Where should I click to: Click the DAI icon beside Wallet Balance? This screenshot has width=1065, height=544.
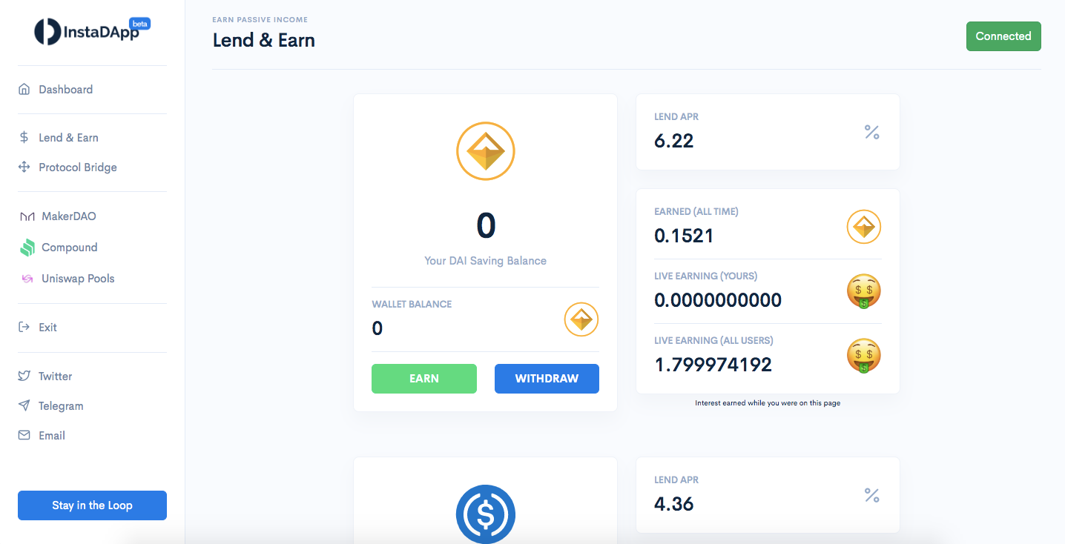pyautogui.click(x=581, y=320)
